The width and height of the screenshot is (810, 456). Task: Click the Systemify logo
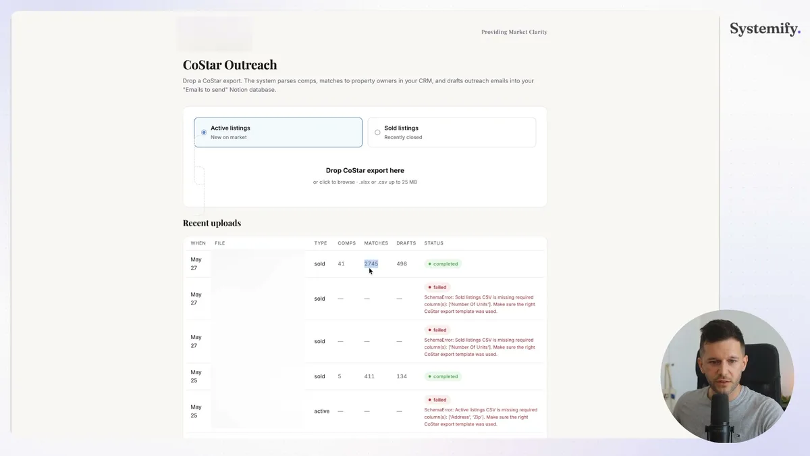pos(765,28)
